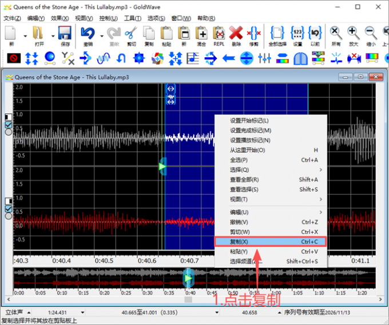Click the Paste clipboard icon
The image size is (389, 325).
pyautogui.click(x=166, y=33)
